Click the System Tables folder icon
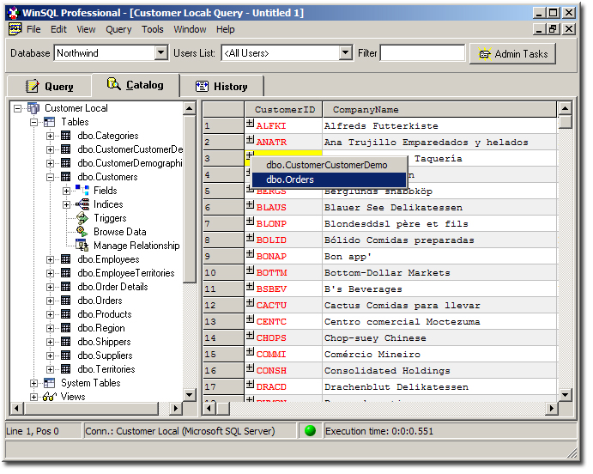This screenshot has height=474, width=593. click(49, 383)
